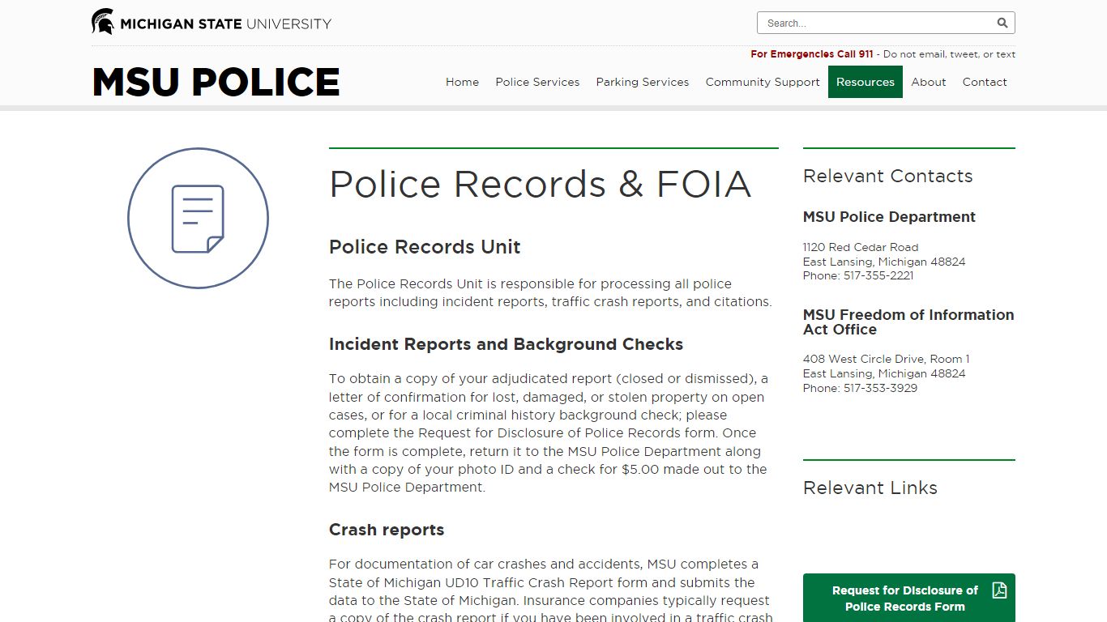Click the MSU POLICE site title
Viewport: 1107px width, 622px height.
click(216, 83)
